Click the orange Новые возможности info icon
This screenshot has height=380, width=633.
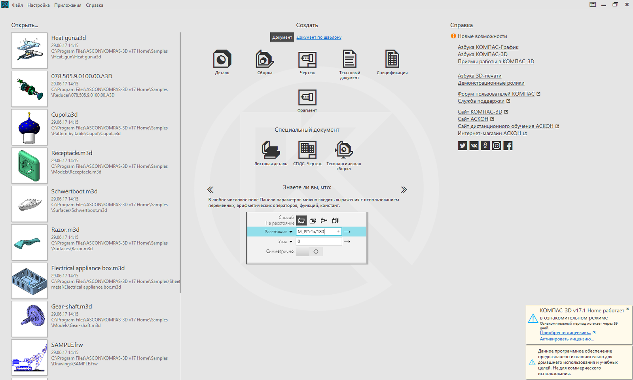[453, 36]
